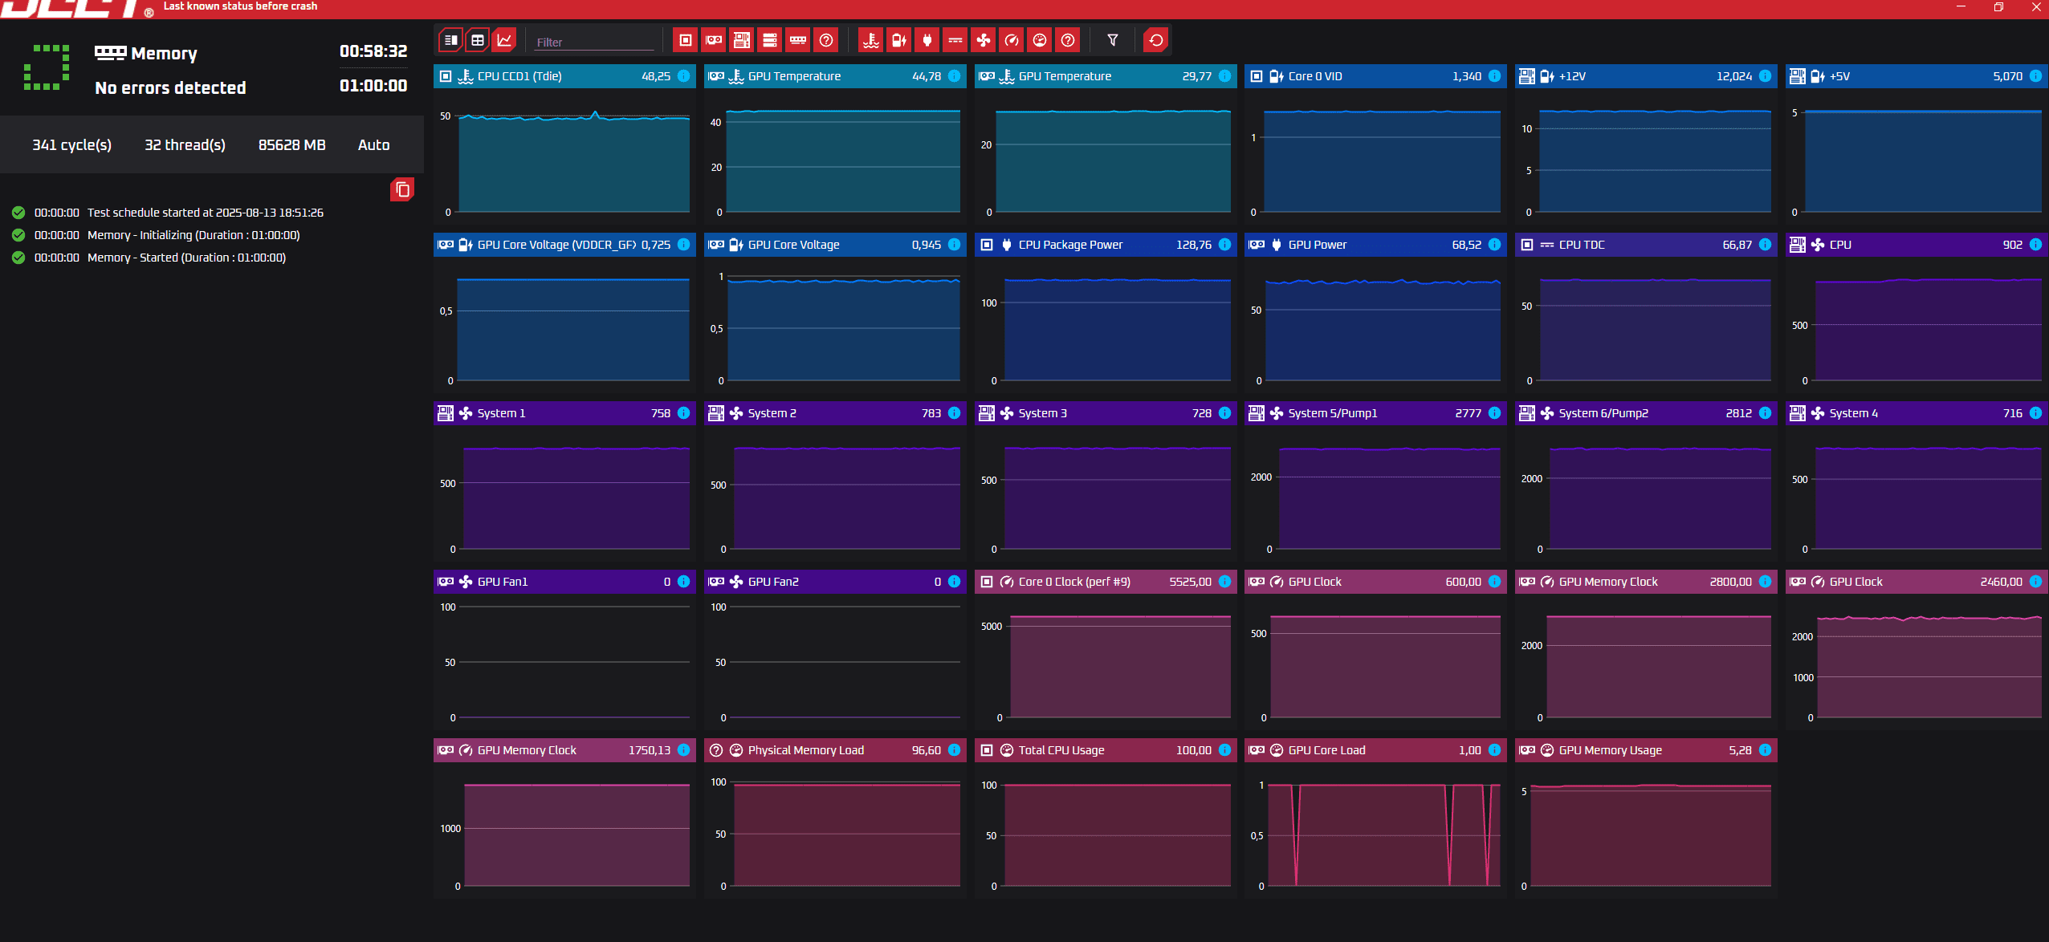2049x942 pixels.
Task: Toggle the GPU card filter icon
Action: click(713, 40)
